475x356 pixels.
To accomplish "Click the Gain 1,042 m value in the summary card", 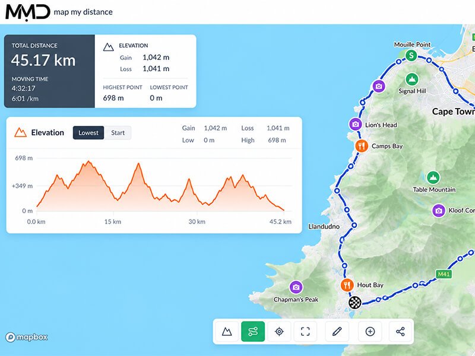I will (x=156, y=58).
